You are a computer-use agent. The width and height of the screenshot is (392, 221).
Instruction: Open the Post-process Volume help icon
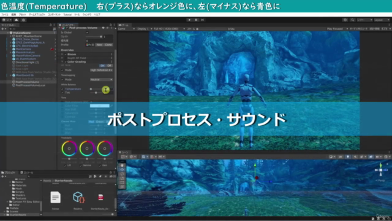[x=104, y=28]
